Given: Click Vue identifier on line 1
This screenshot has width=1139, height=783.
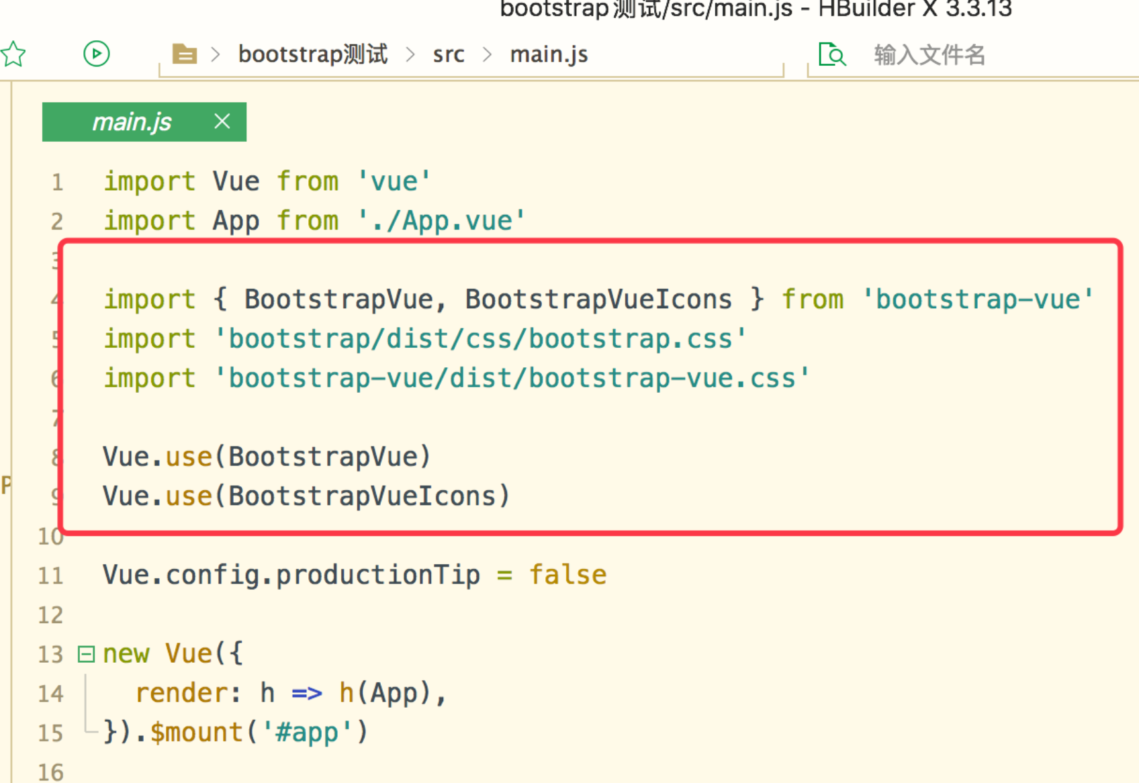Looking at the screenshot, I should pyautogui.click(x=236, y=181).
